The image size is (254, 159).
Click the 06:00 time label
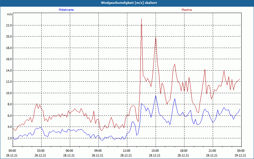pos(70,151)
